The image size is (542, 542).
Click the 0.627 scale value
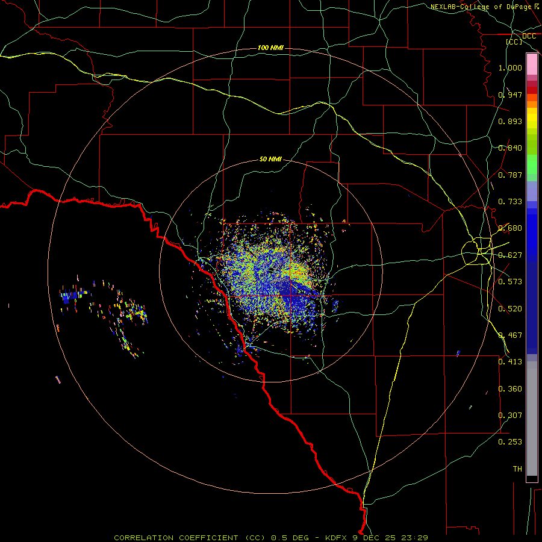pyautogui.click(x=510, y=255)
